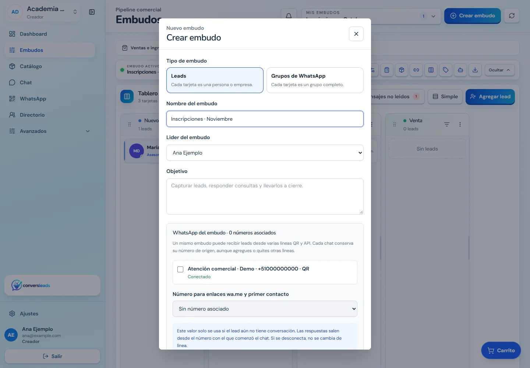Click the MD lead avatar card
The image size is (530, 368).
click(x=137, y=151)
